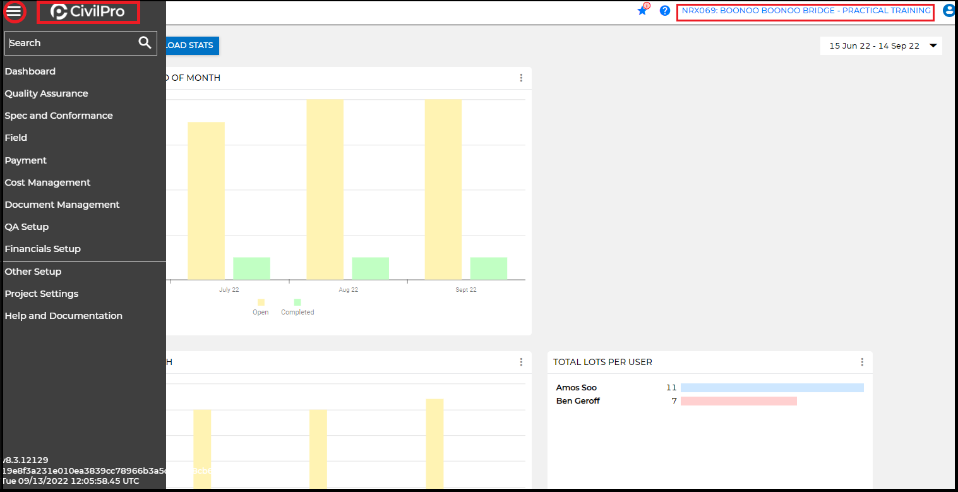Image resolution: width=958 pixels, height=492 pixels.
Task: Open the favorites star icon
Action: (x=642, y=11)
